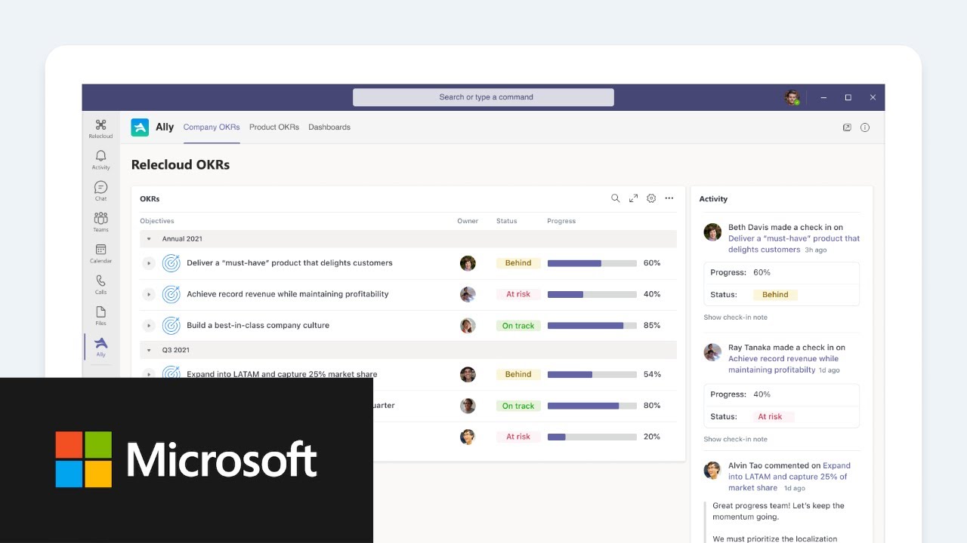
Task: Click Achieve record revenue link in Ray's activity
Action: coord(783,364)
